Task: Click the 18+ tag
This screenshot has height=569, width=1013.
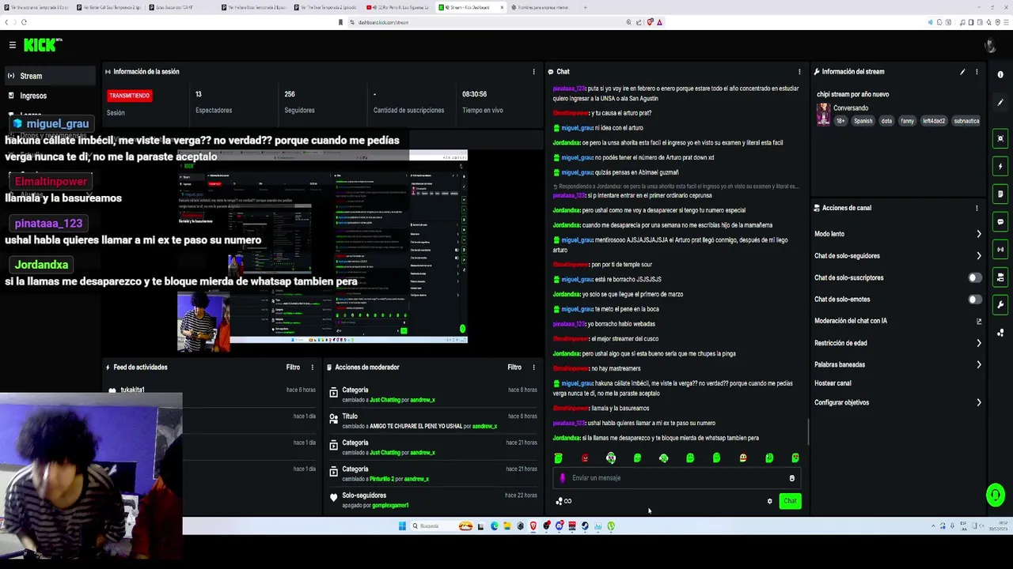Action: pyautogui.click(x=840, y=121)
